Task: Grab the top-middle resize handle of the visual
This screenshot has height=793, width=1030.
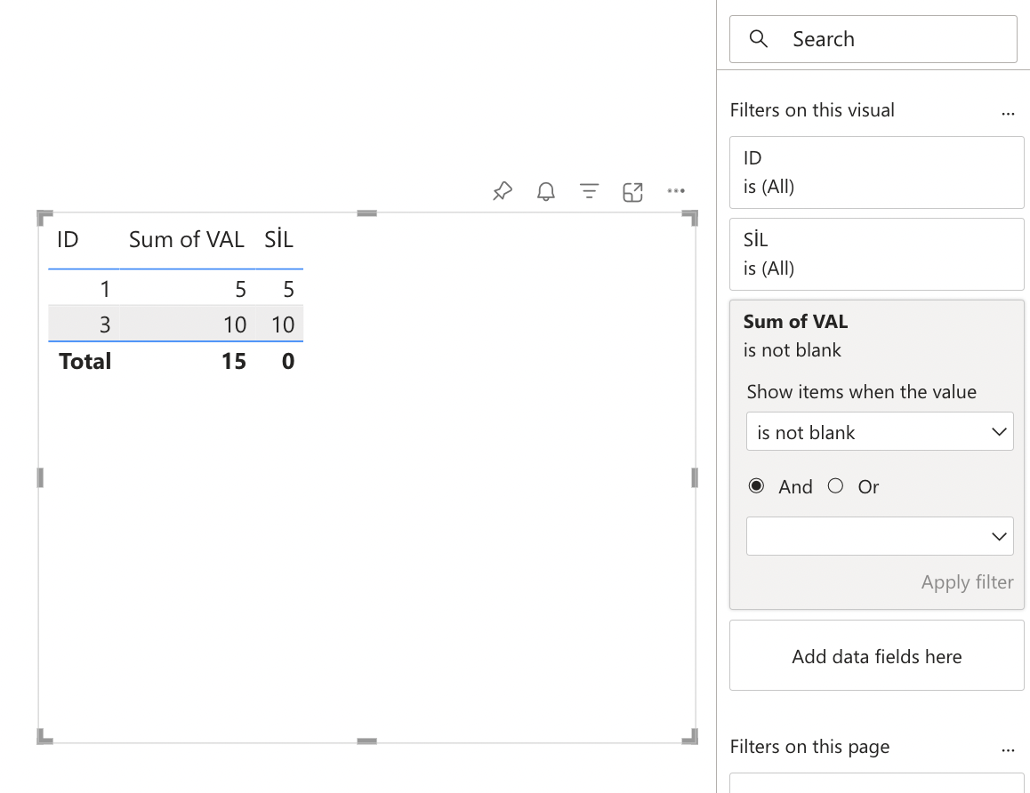Action: pos(366,213)
